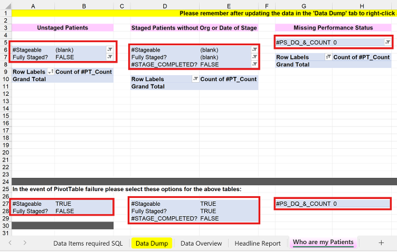Add a new sheet with plus button
The height and width of the screenshot is (252, 397).
[381, 243]
